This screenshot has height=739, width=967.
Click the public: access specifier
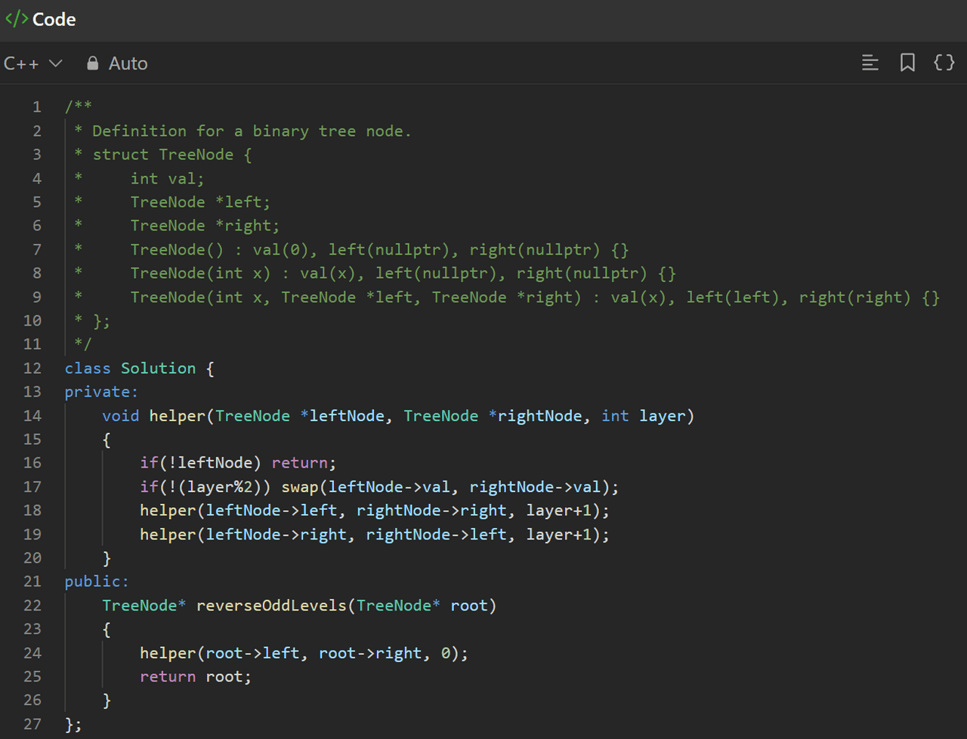pyautogui.click(x=97, y=581)
